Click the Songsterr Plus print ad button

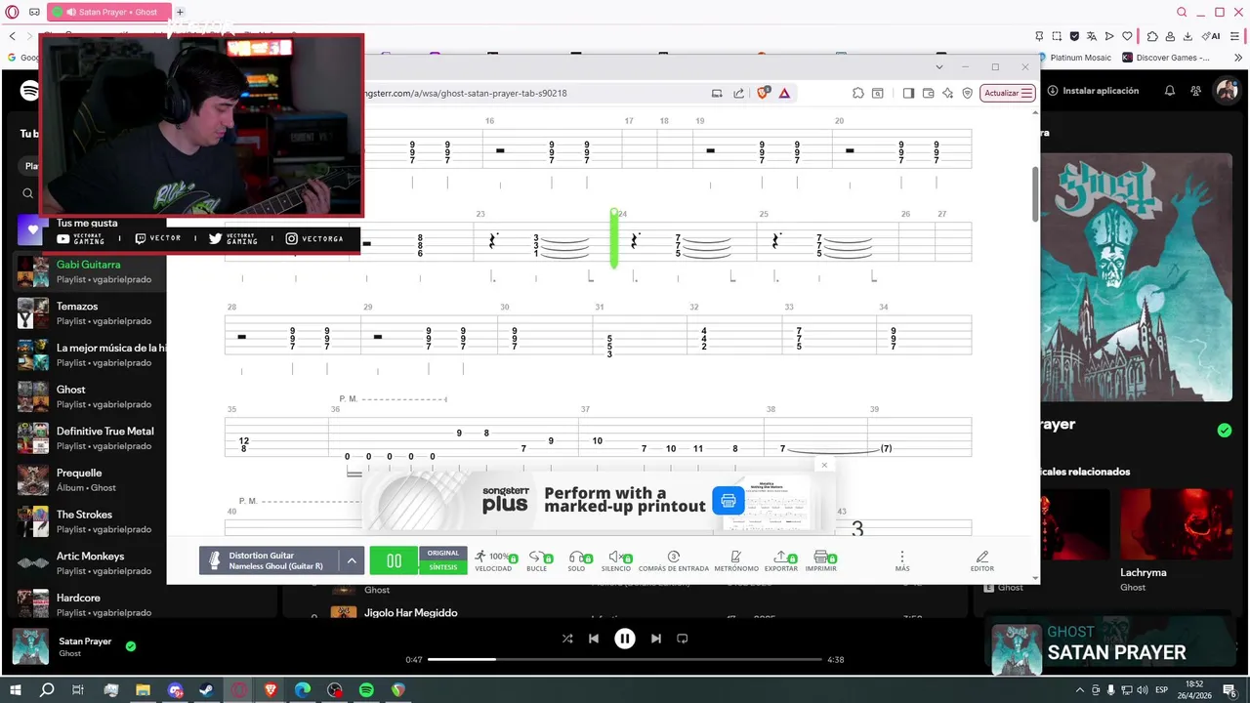728,501
